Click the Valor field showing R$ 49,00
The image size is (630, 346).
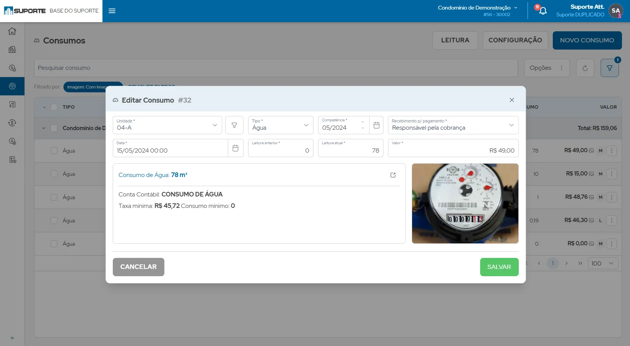(453, 148)
